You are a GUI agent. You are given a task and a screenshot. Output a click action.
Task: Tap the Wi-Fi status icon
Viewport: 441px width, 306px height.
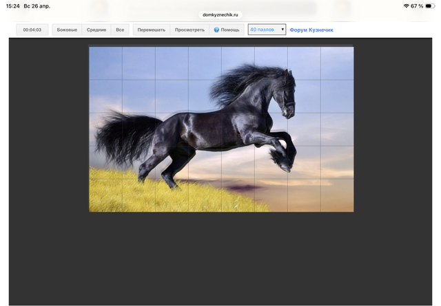[406, 6]
